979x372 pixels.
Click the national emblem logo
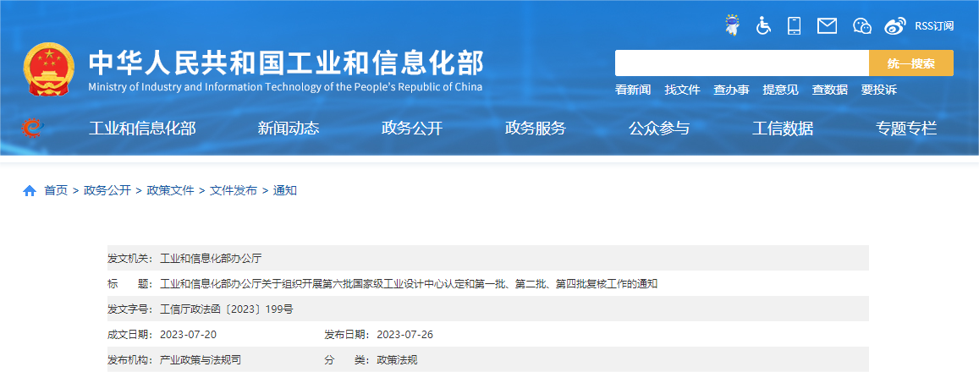click(x=49, y=71)
